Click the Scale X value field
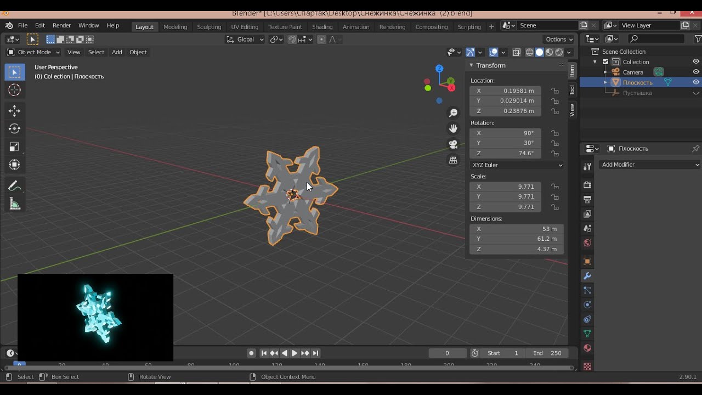The height and width of the screenshot is (395, 702). click(505, 187)
